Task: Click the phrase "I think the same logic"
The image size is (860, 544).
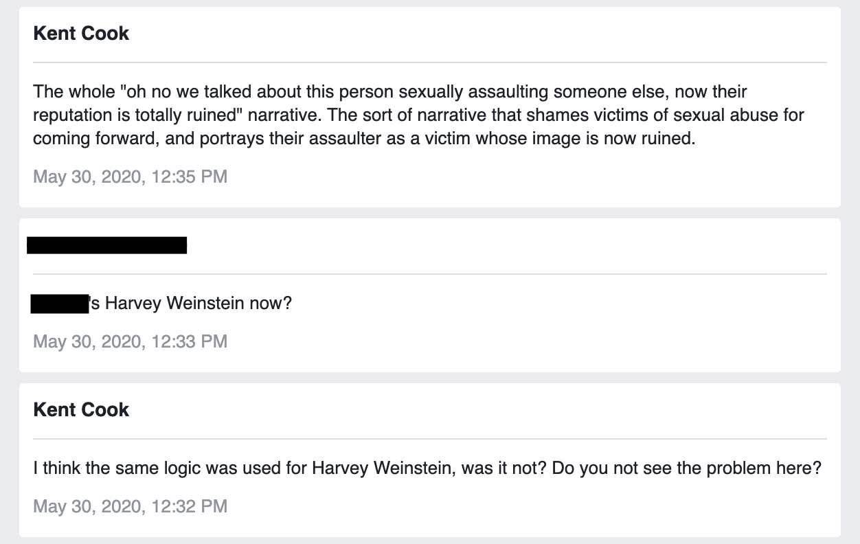Action: coord(109,468)
